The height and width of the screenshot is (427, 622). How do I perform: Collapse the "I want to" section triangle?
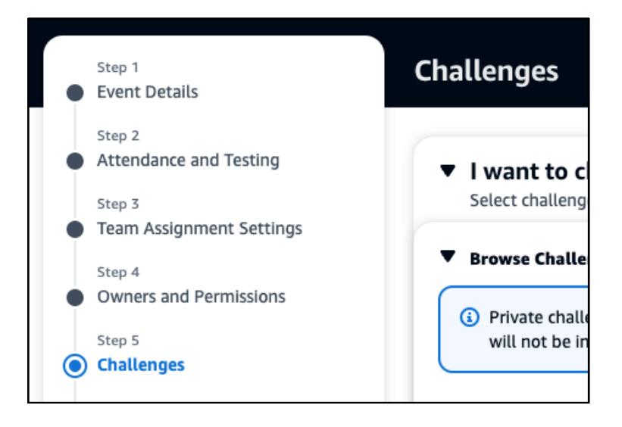449,172
